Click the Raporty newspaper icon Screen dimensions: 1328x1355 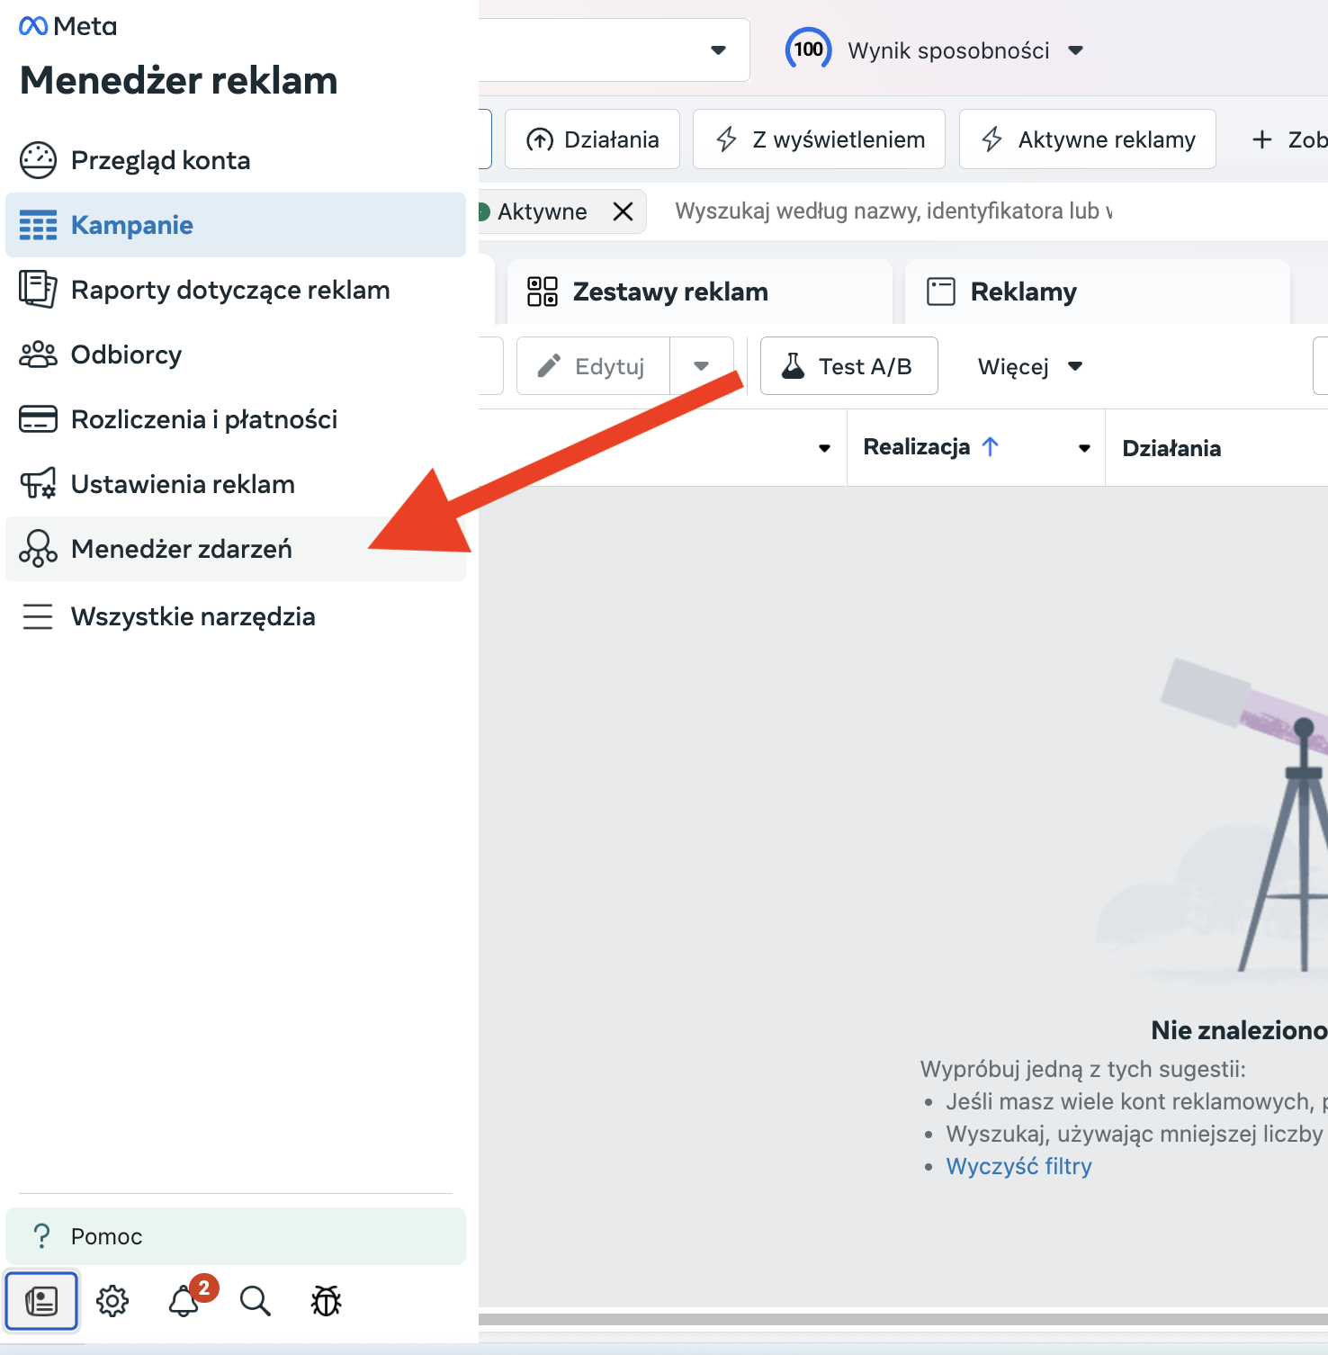(38, 290)
